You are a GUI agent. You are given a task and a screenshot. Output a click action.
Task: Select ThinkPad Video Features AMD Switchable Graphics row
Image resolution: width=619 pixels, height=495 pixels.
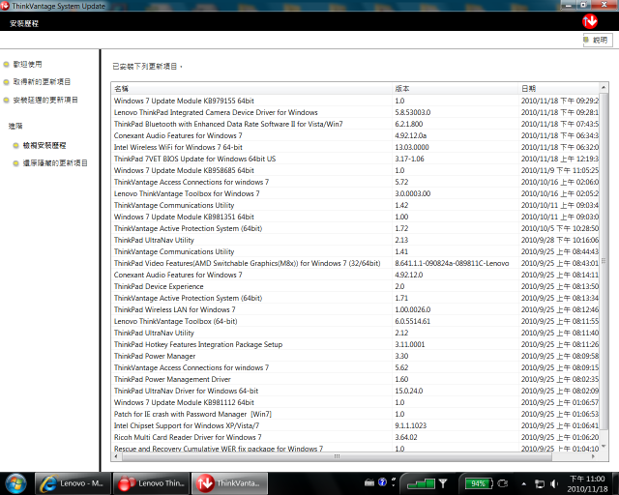coord(355,263)
